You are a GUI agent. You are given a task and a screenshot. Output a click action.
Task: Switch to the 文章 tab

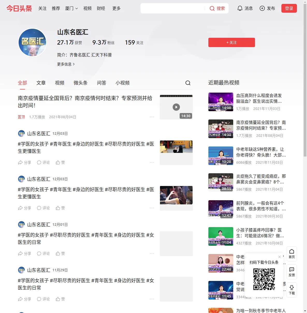coord(41,83)
